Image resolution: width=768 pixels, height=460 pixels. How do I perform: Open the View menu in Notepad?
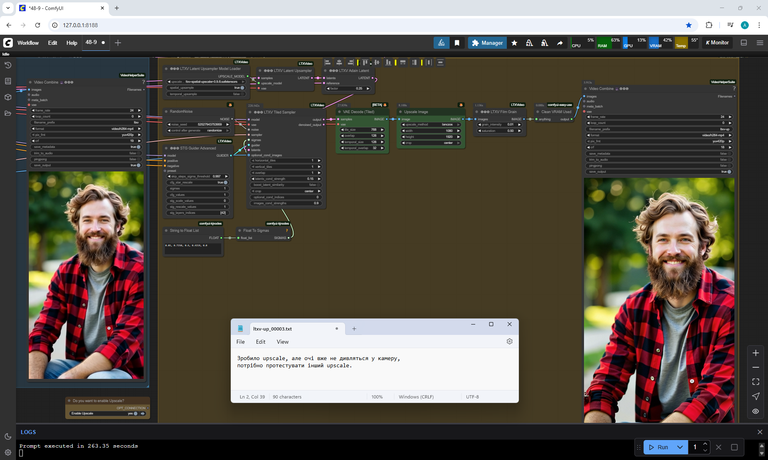[x=282, y=342]
